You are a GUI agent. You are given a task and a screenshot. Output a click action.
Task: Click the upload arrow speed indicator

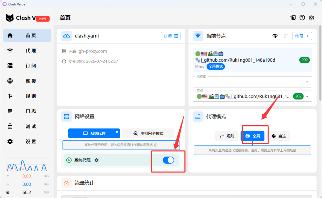tap(8, 176)
